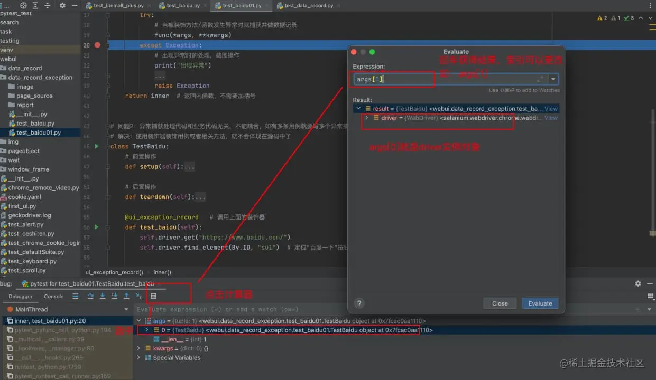Click View link for result row
The height and width of the screenshot is (380, 656).
551,109
